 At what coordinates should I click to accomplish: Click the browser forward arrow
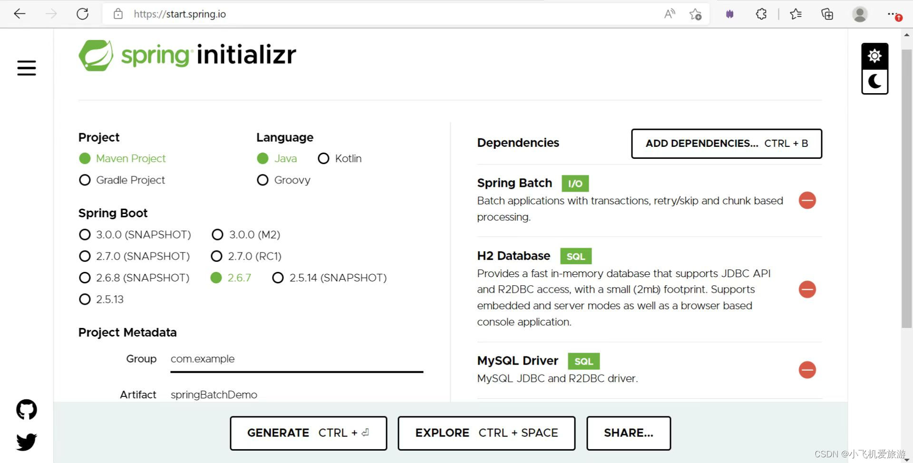click(x=51, y=14)
